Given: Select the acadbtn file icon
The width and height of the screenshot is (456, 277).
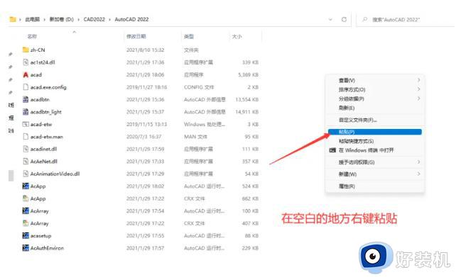Looking at the screenshot, I should point(26,99).
